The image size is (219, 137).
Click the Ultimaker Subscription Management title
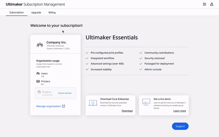[x=35, y=4]
